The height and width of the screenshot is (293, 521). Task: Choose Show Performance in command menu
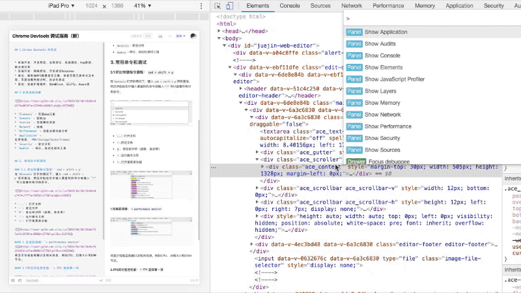point(432,126)
